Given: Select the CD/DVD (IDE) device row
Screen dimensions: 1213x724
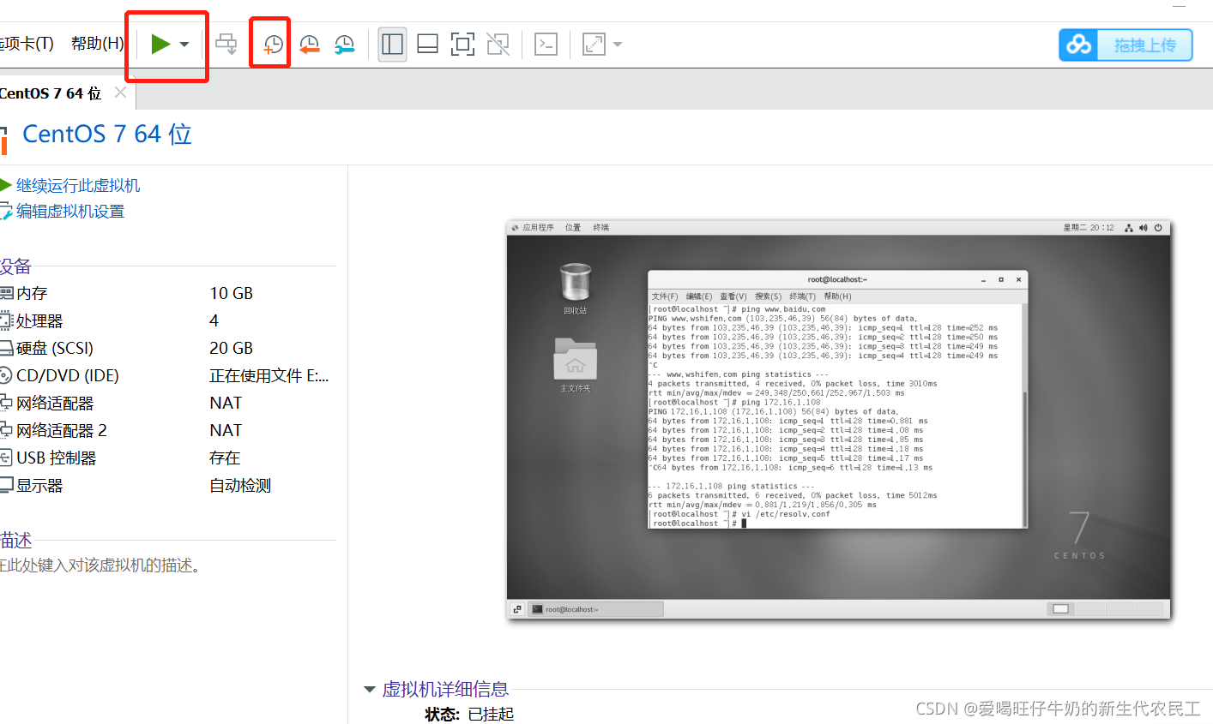Looking at the screenshot, I should coord(167,375).
